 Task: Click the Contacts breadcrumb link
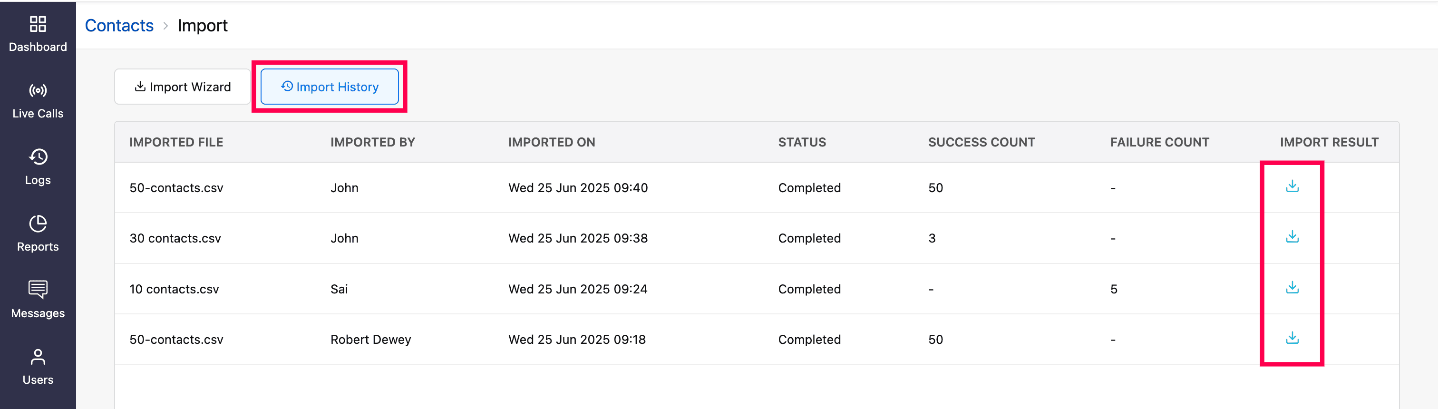coord(119,26)
